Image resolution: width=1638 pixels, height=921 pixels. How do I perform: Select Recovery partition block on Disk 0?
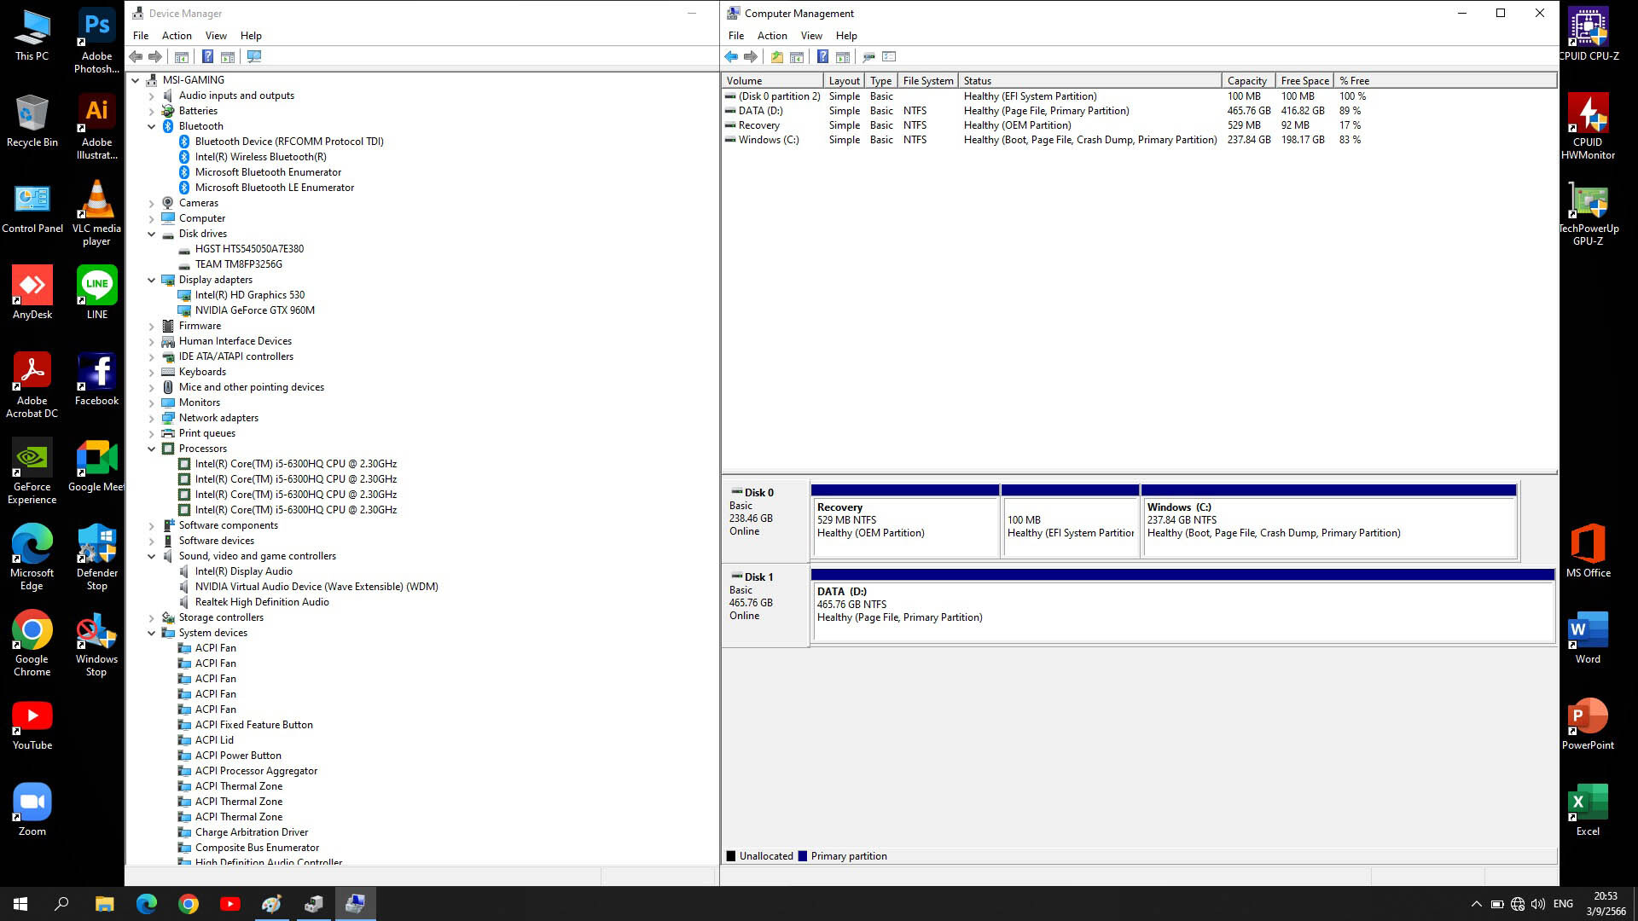(x=905, y=521)
